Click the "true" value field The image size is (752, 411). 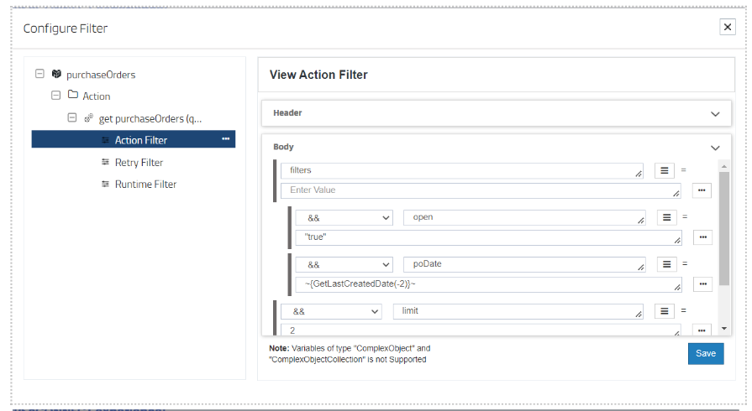[488, 237]
